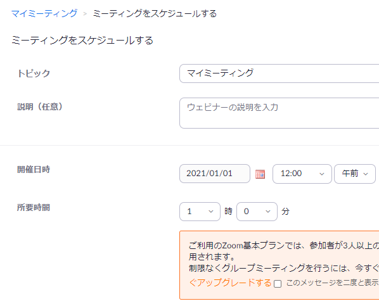Click the 所要時間 field label
This screenshot has width=379, height=306.
(34, 207)
